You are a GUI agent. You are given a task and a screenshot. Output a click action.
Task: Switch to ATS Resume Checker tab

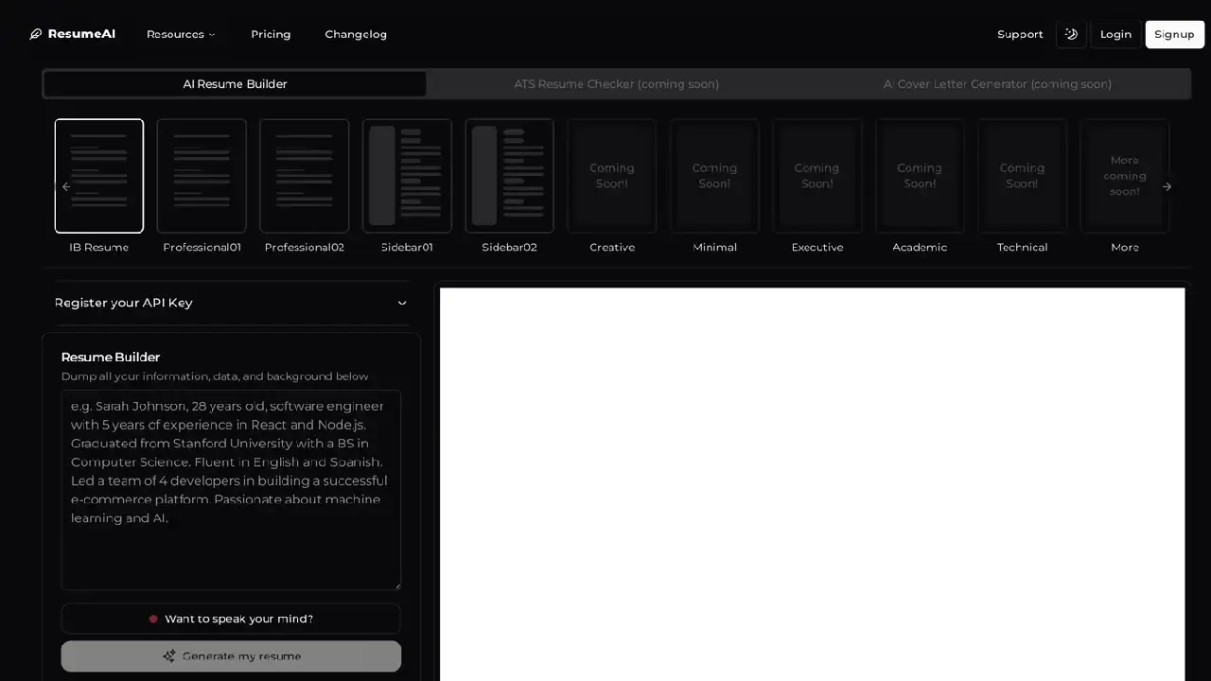[x=616, y=84]
